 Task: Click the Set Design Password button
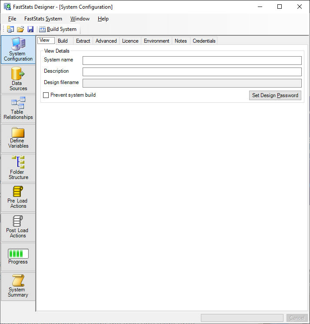275,95
